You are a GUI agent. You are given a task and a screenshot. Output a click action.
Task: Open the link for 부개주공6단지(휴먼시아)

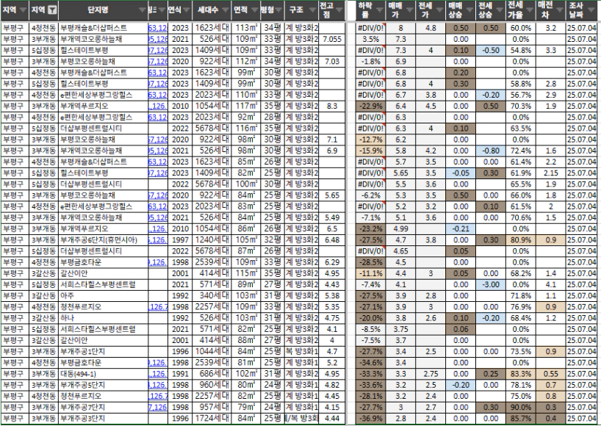[158, 240]
